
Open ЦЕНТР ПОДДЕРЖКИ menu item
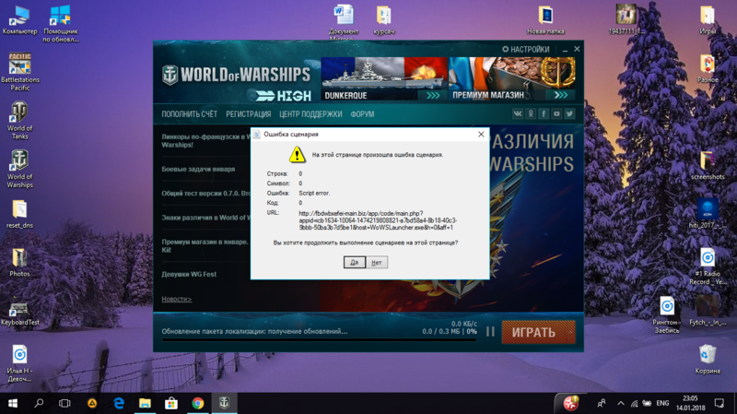[310, 114]
